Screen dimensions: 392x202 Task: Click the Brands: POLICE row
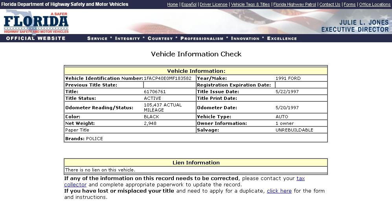(84, 139)
